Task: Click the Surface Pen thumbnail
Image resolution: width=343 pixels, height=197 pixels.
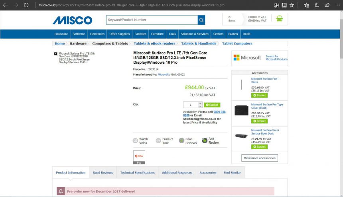Action: 241,85
